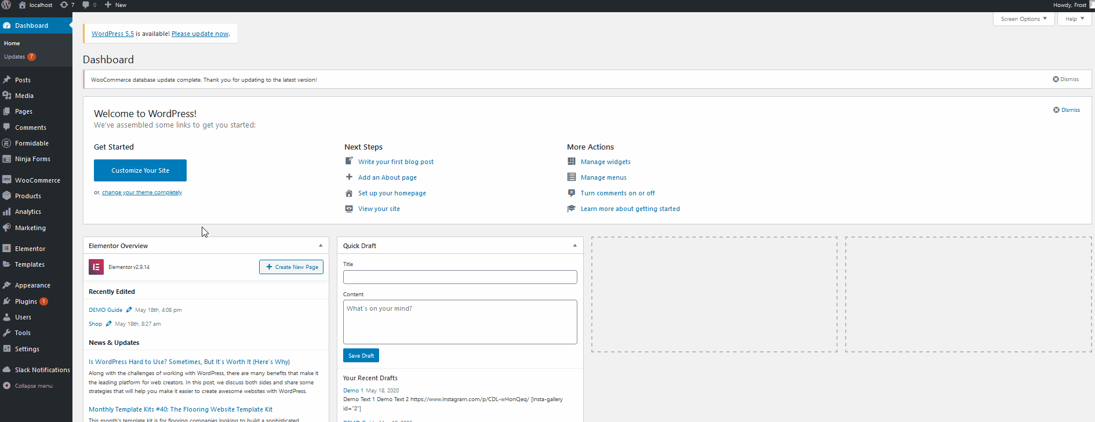This screenshot has height=422, width=1095.
Task: Open the Updates submenu item
Action: (14, 57)
